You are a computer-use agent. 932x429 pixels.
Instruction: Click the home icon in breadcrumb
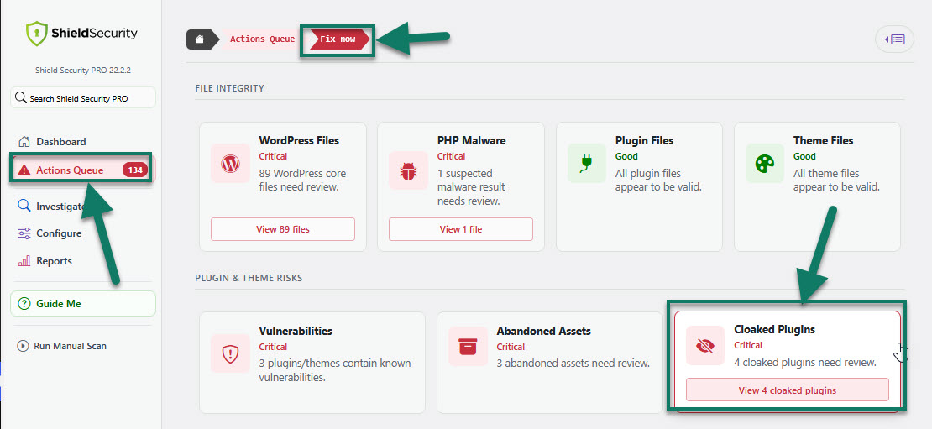201,39
